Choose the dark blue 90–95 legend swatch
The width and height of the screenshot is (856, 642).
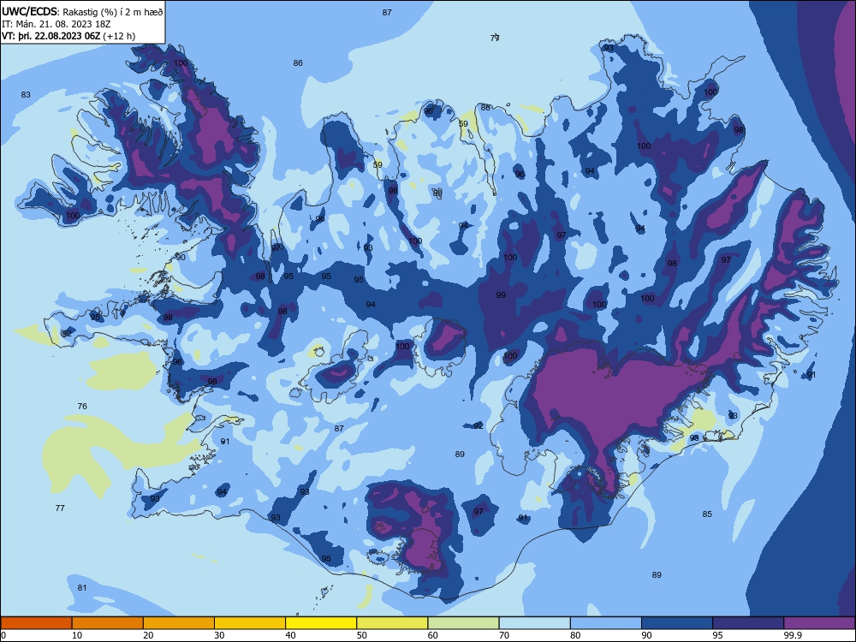pyautogui.click(x=677, y=623)
